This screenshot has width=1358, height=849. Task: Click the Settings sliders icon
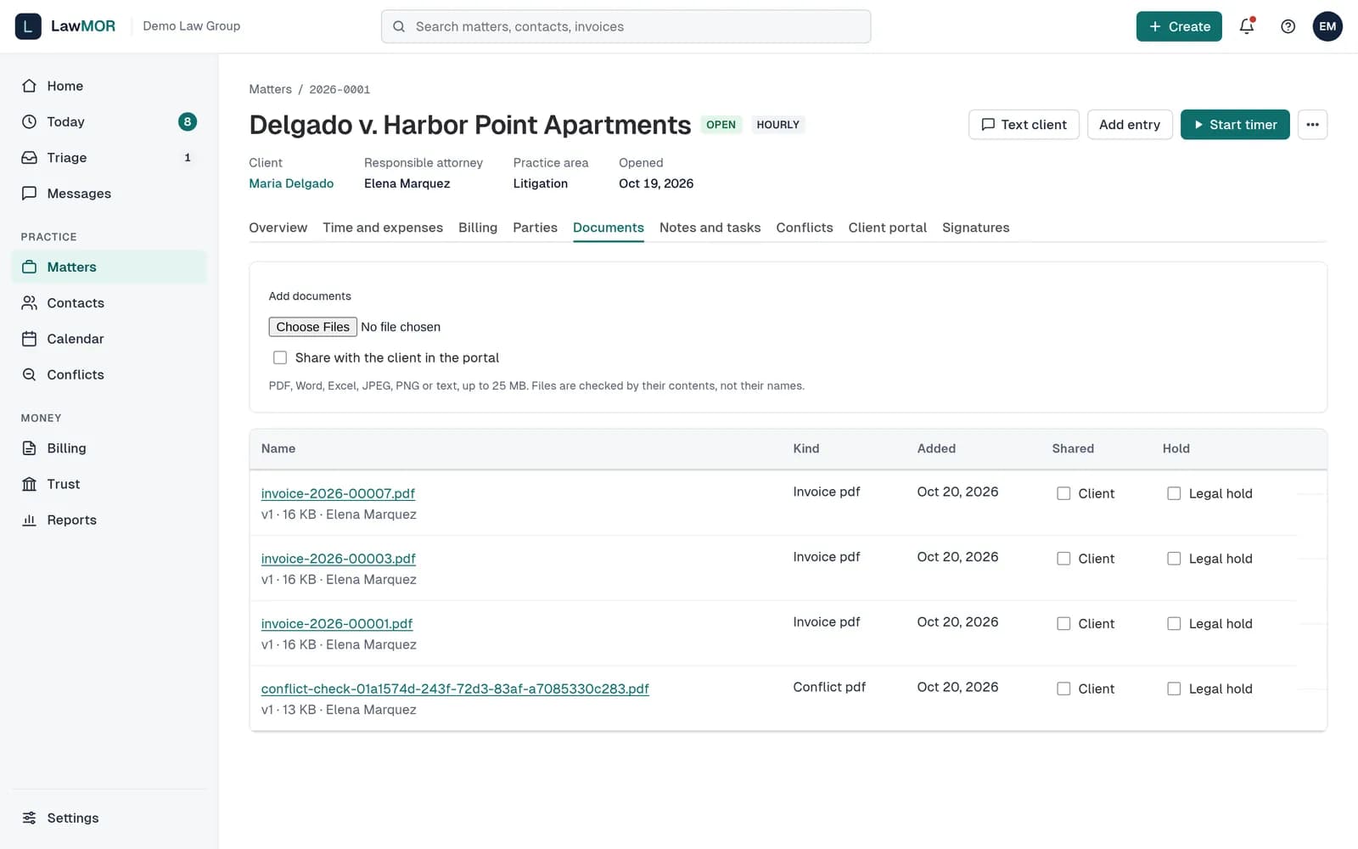(x=30, y=818)
